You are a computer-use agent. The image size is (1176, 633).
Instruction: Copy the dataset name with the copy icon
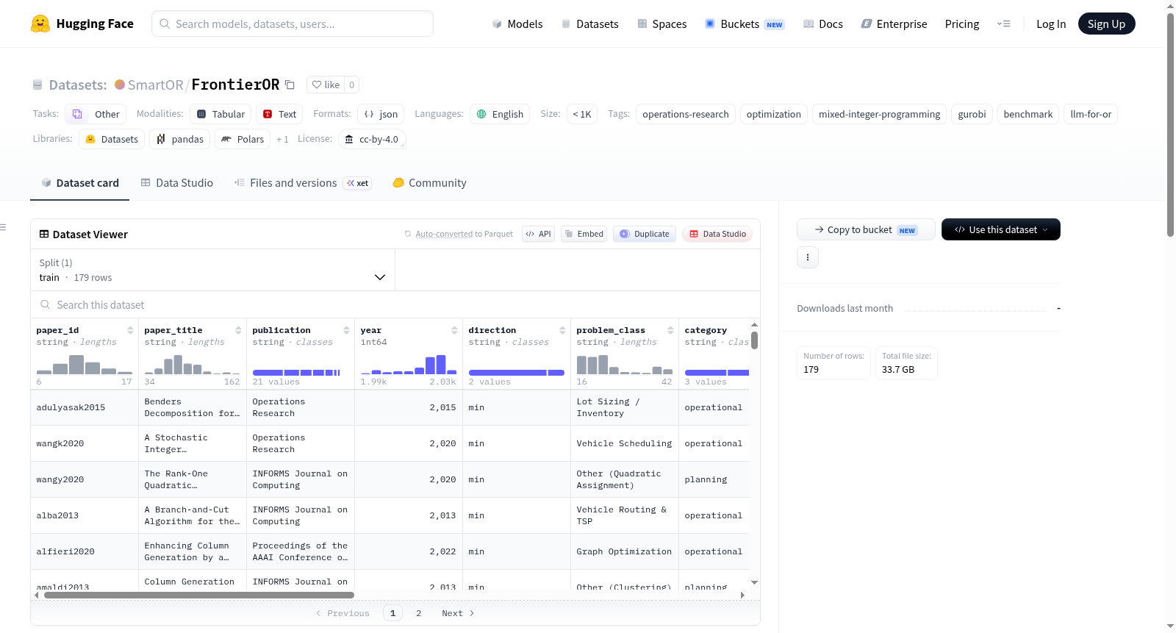click(290, 85)
